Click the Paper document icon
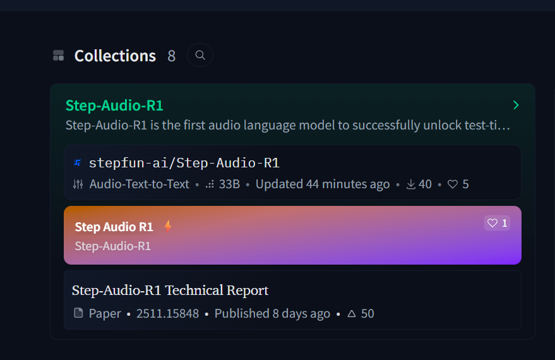This screenshot has width=555, height=360. pos(78,313)
